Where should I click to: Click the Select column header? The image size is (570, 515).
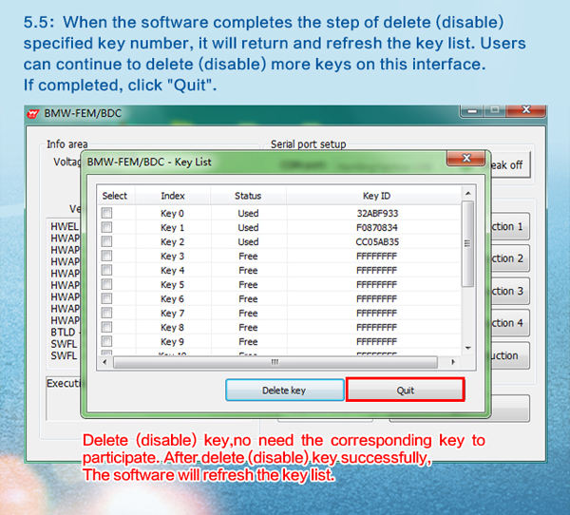115,196
